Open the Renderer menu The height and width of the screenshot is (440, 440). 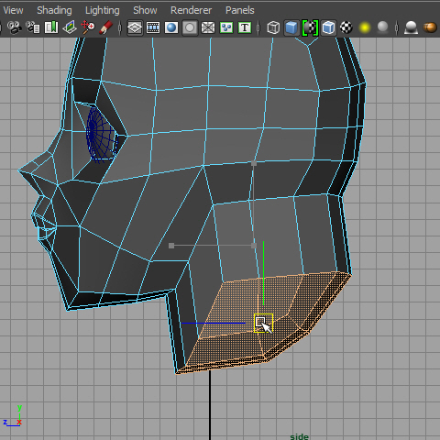(x=191, y=10)
